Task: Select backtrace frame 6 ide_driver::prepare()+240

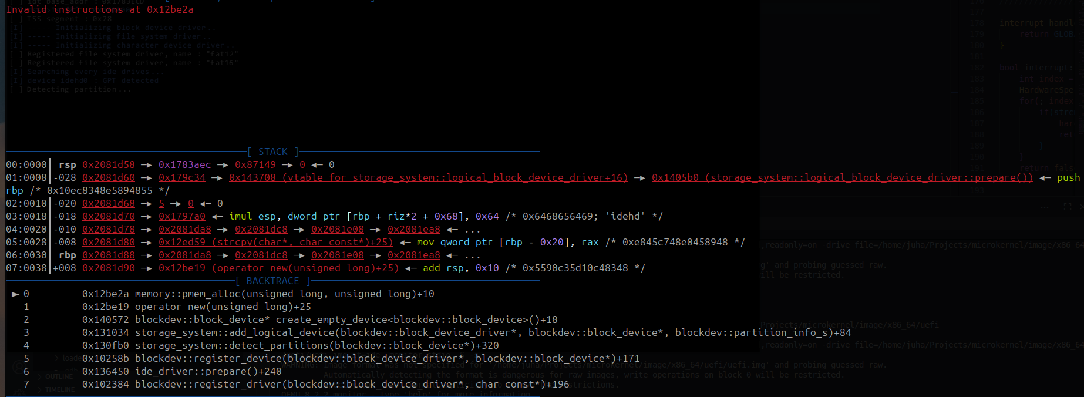Action: tap(181, 372)
